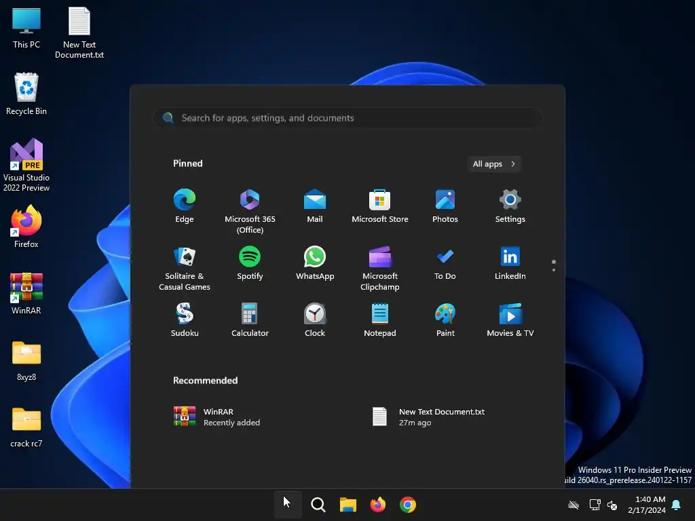This screenshot has height=521, width=695.
Task: Select Visual Studio 2022 Preview shortcut
Action: tap(26, 166)
